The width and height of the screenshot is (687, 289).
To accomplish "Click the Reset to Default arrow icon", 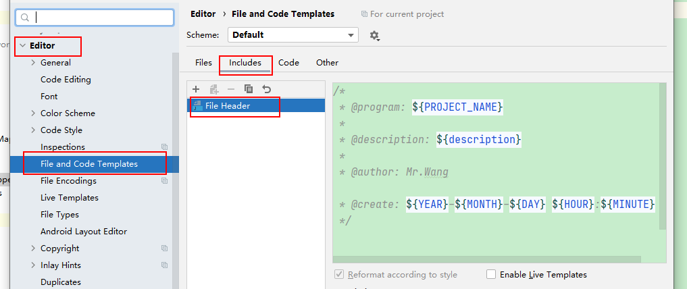I will pos(267,89).
